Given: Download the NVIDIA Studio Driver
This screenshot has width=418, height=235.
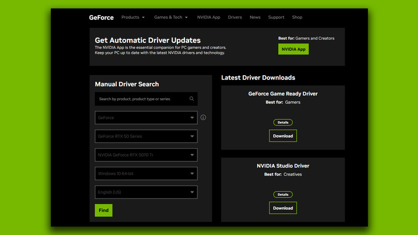Looking at the screenshot, I should coord(283,208).
